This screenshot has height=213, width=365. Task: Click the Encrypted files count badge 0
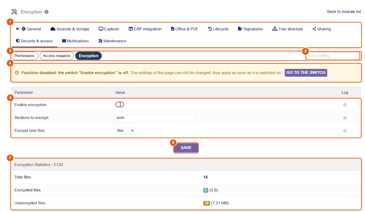[206, 190]
